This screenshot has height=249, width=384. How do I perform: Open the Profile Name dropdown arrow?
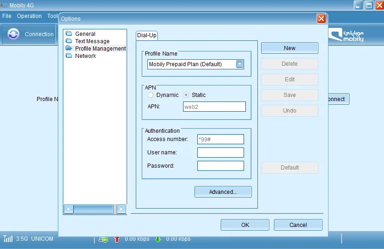click(239, 64)
